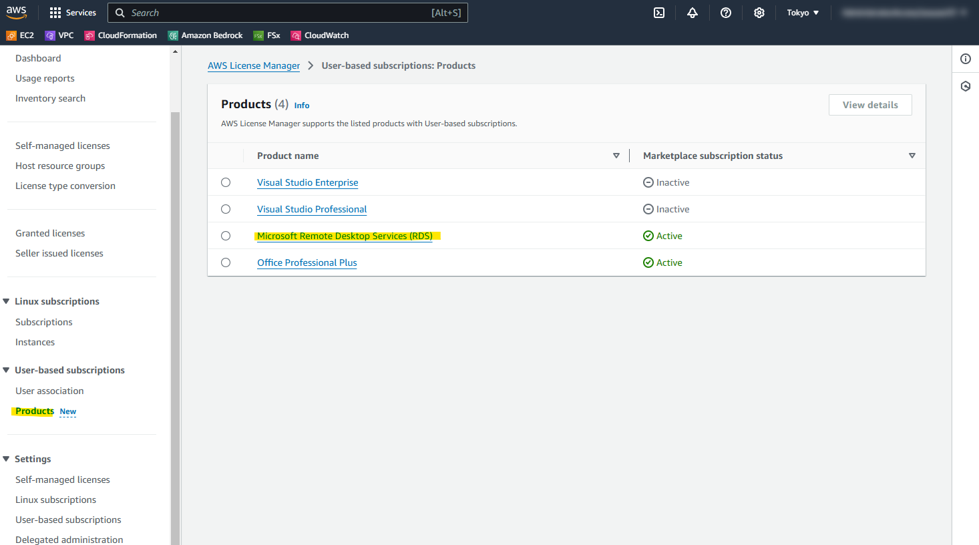
Task: Click Inactive status text for Visual Studio Professional
Action: [x=672, y=209]
